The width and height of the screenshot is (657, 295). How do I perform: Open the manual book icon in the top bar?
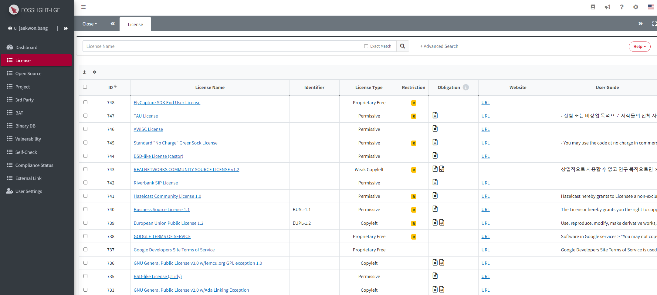point(593,7)
